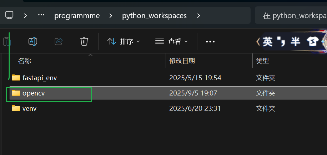Sort by 修改日期 column header

[x=182, y=61]
